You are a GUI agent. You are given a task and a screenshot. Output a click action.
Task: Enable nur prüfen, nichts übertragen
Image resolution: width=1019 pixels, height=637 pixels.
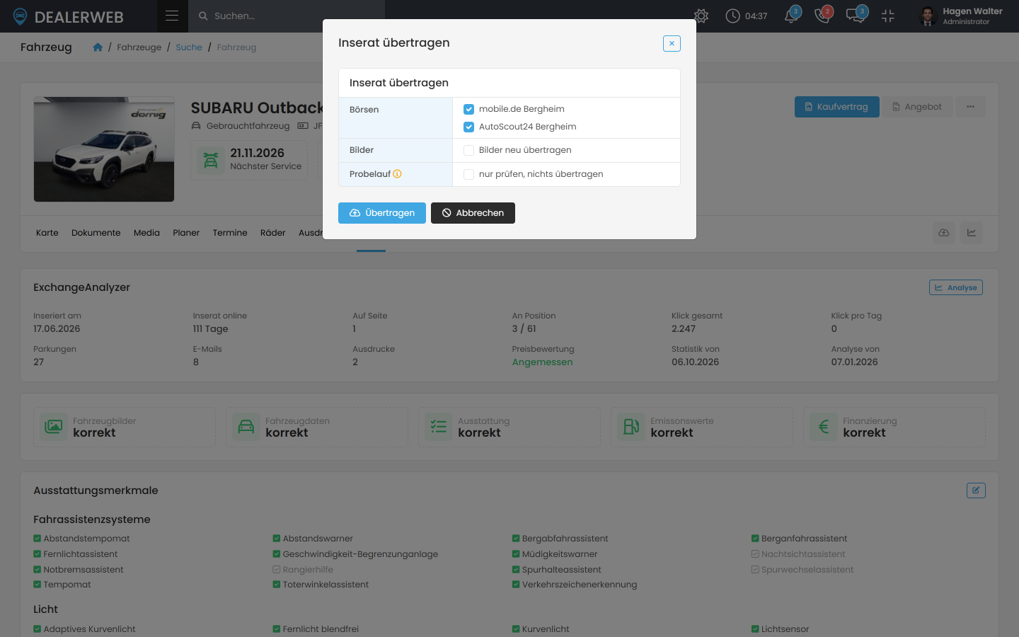pyautogui.click(x=468, y=174)
